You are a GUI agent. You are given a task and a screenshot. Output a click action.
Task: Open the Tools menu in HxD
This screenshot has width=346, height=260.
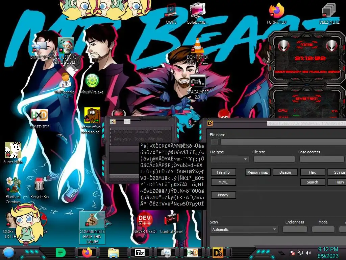click(x=139, y=139)
